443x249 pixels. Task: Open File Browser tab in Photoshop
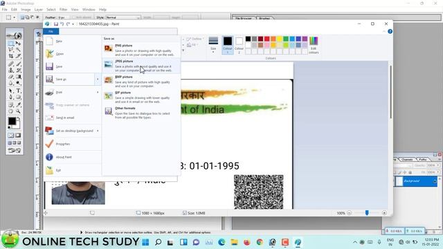point(244,19)
